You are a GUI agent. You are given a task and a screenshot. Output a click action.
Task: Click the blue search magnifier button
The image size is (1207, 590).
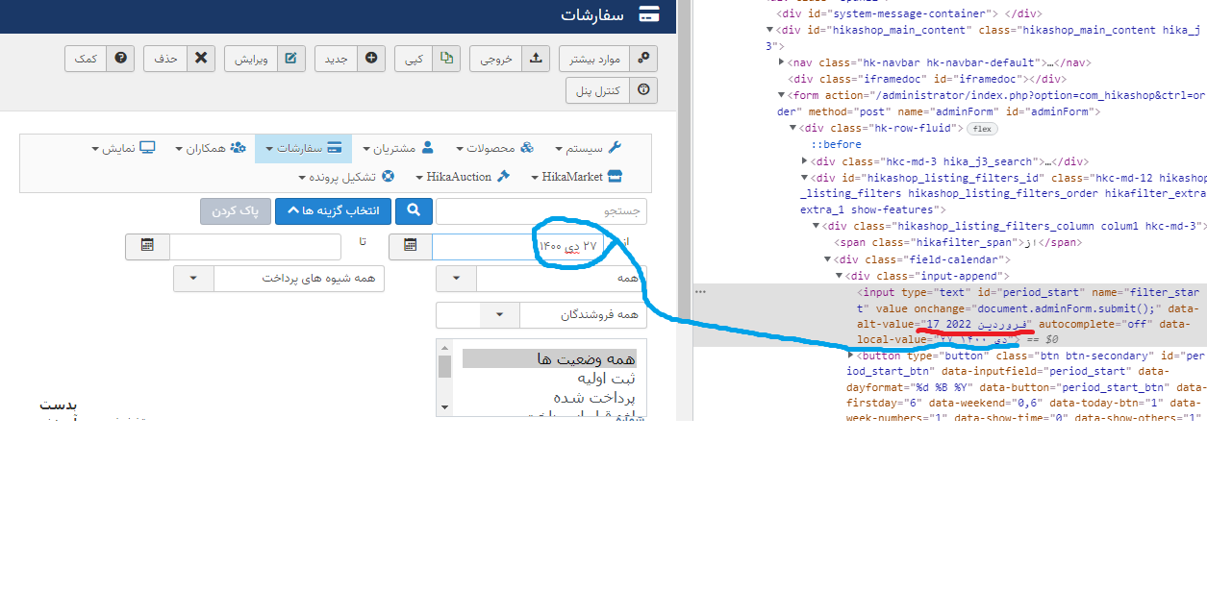[x=415, y=210]
